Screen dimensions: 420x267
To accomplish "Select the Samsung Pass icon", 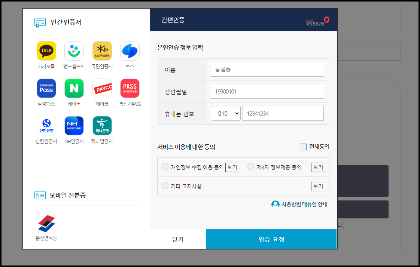I will point(46,88).
